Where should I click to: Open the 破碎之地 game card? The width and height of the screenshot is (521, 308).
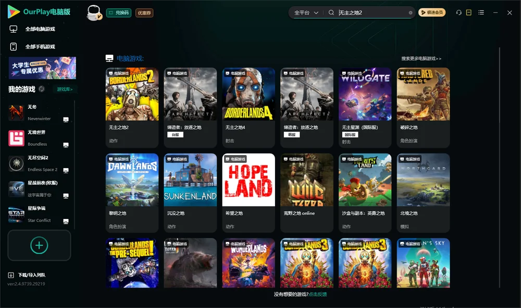tap(423, 108)
